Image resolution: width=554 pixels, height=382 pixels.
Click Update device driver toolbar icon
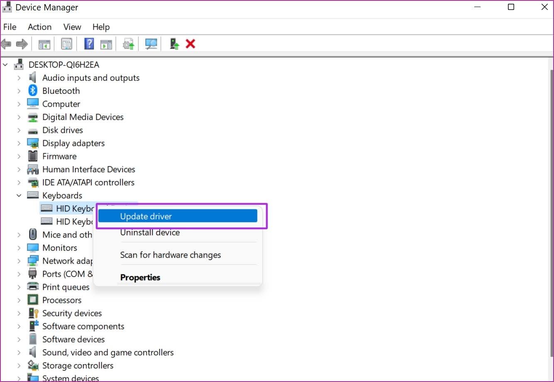pos(129,44)
